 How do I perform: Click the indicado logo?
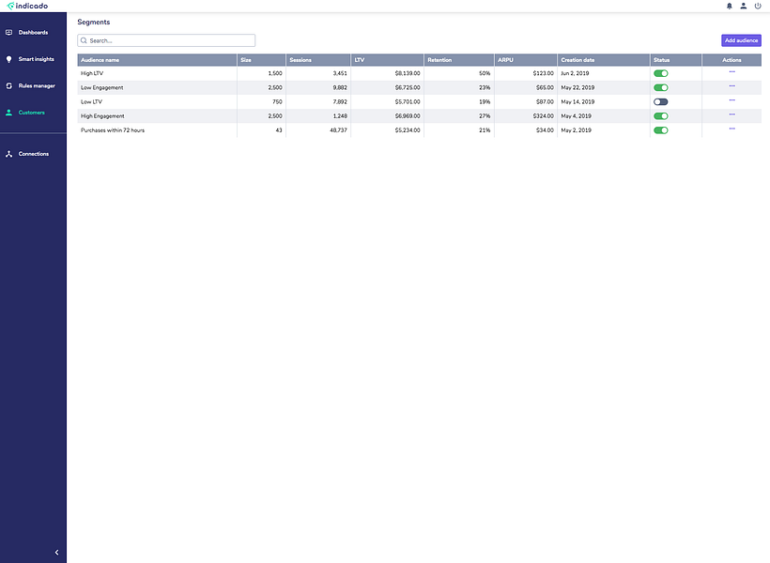(27, 6)
